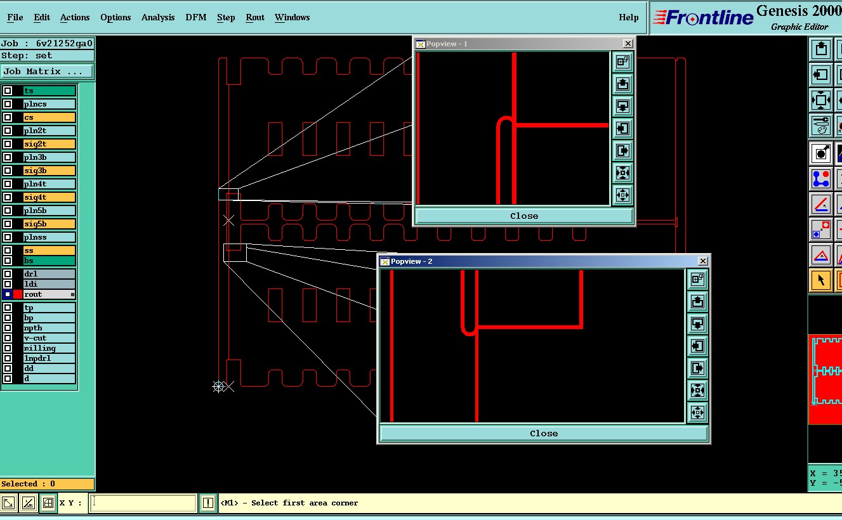
Task: Click first coordinate mode icon bottom-left
Action: (8, 503)
